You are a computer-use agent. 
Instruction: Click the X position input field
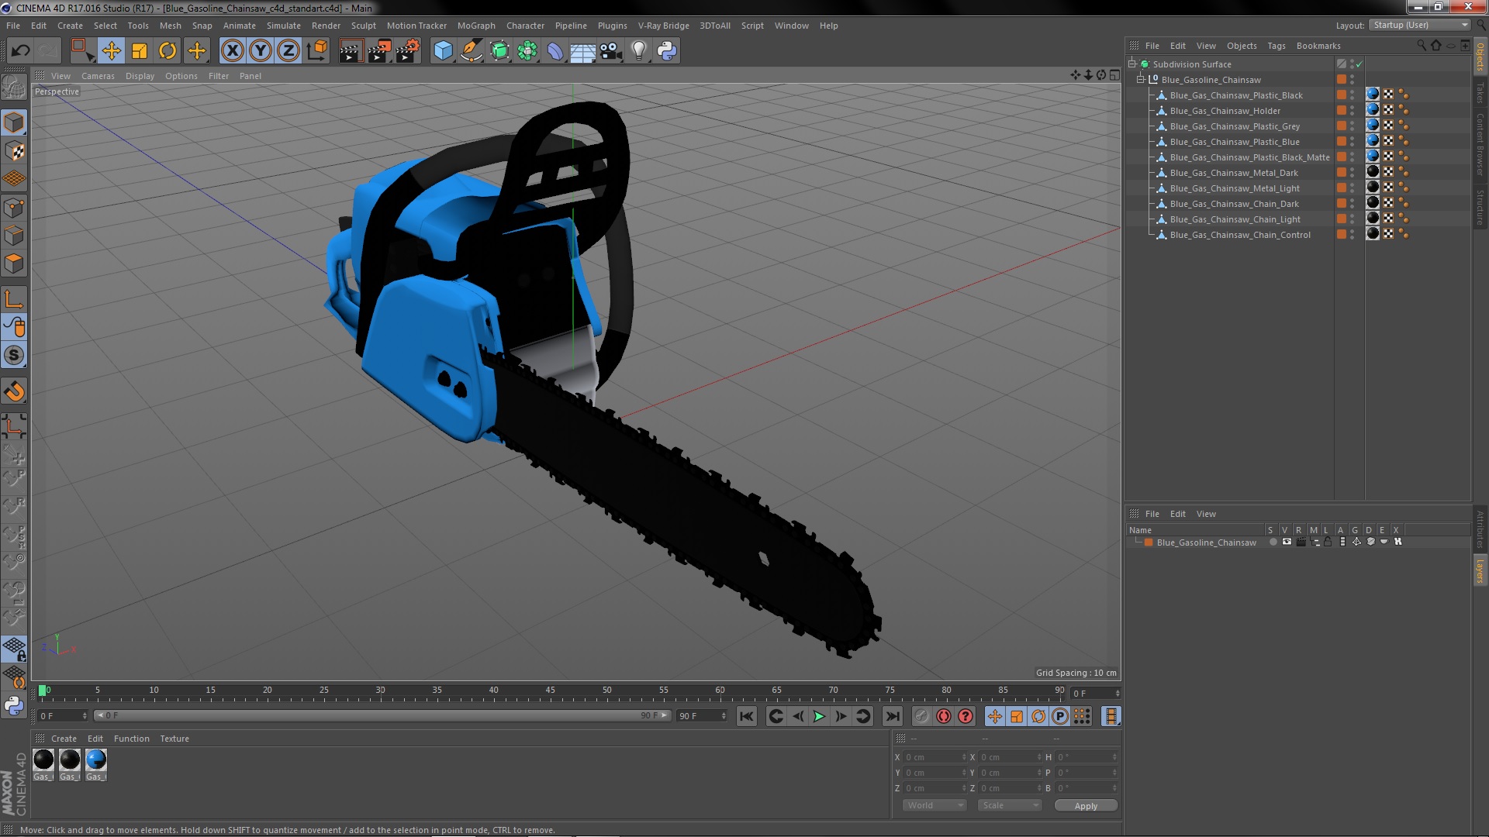tap(935, 757)
